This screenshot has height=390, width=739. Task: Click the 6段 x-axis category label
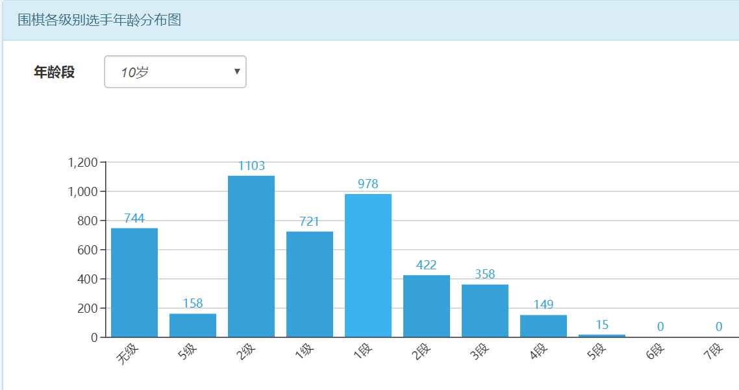coord(655,352)
